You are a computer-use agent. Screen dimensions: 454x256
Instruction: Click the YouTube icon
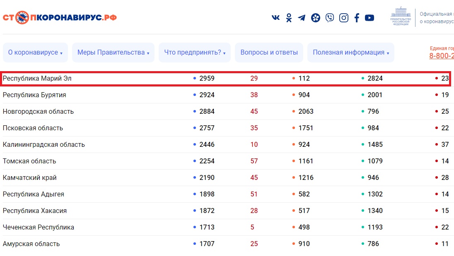click(x=369, y=18)
